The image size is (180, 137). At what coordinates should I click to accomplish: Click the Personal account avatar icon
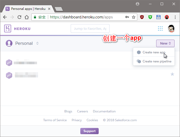tap(9, 43)
